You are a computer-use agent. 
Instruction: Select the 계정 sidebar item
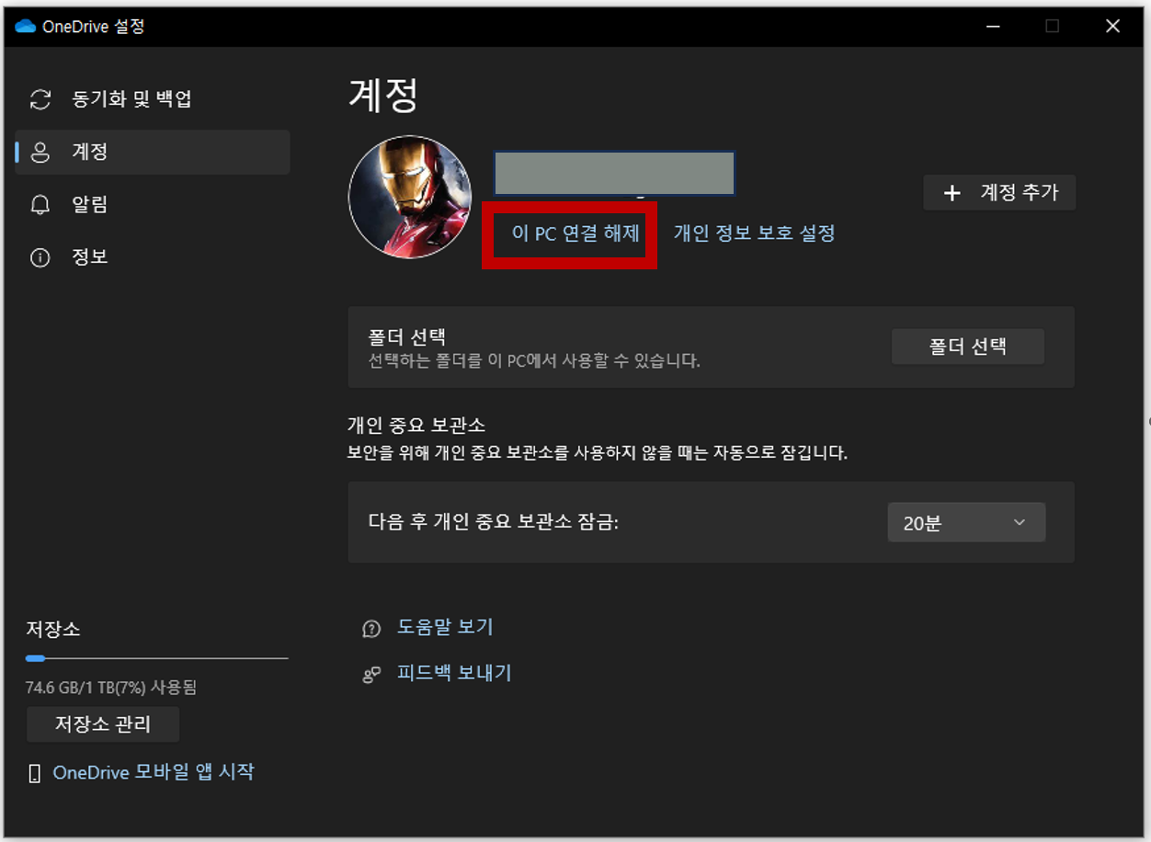click(x=153, y=152)
